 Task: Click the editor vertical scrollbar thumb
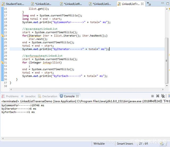167,61
